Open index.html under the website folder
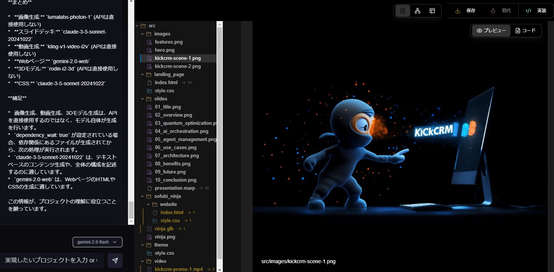Screen dimensions: 554x272 [172, 213]
